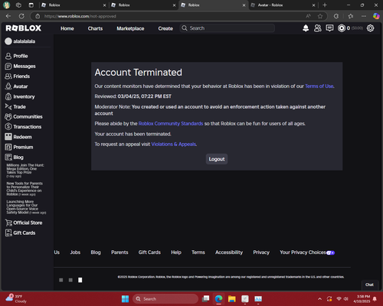Open Create in Roblox navigation
383x306 pixels.
(x=165, y=28)
